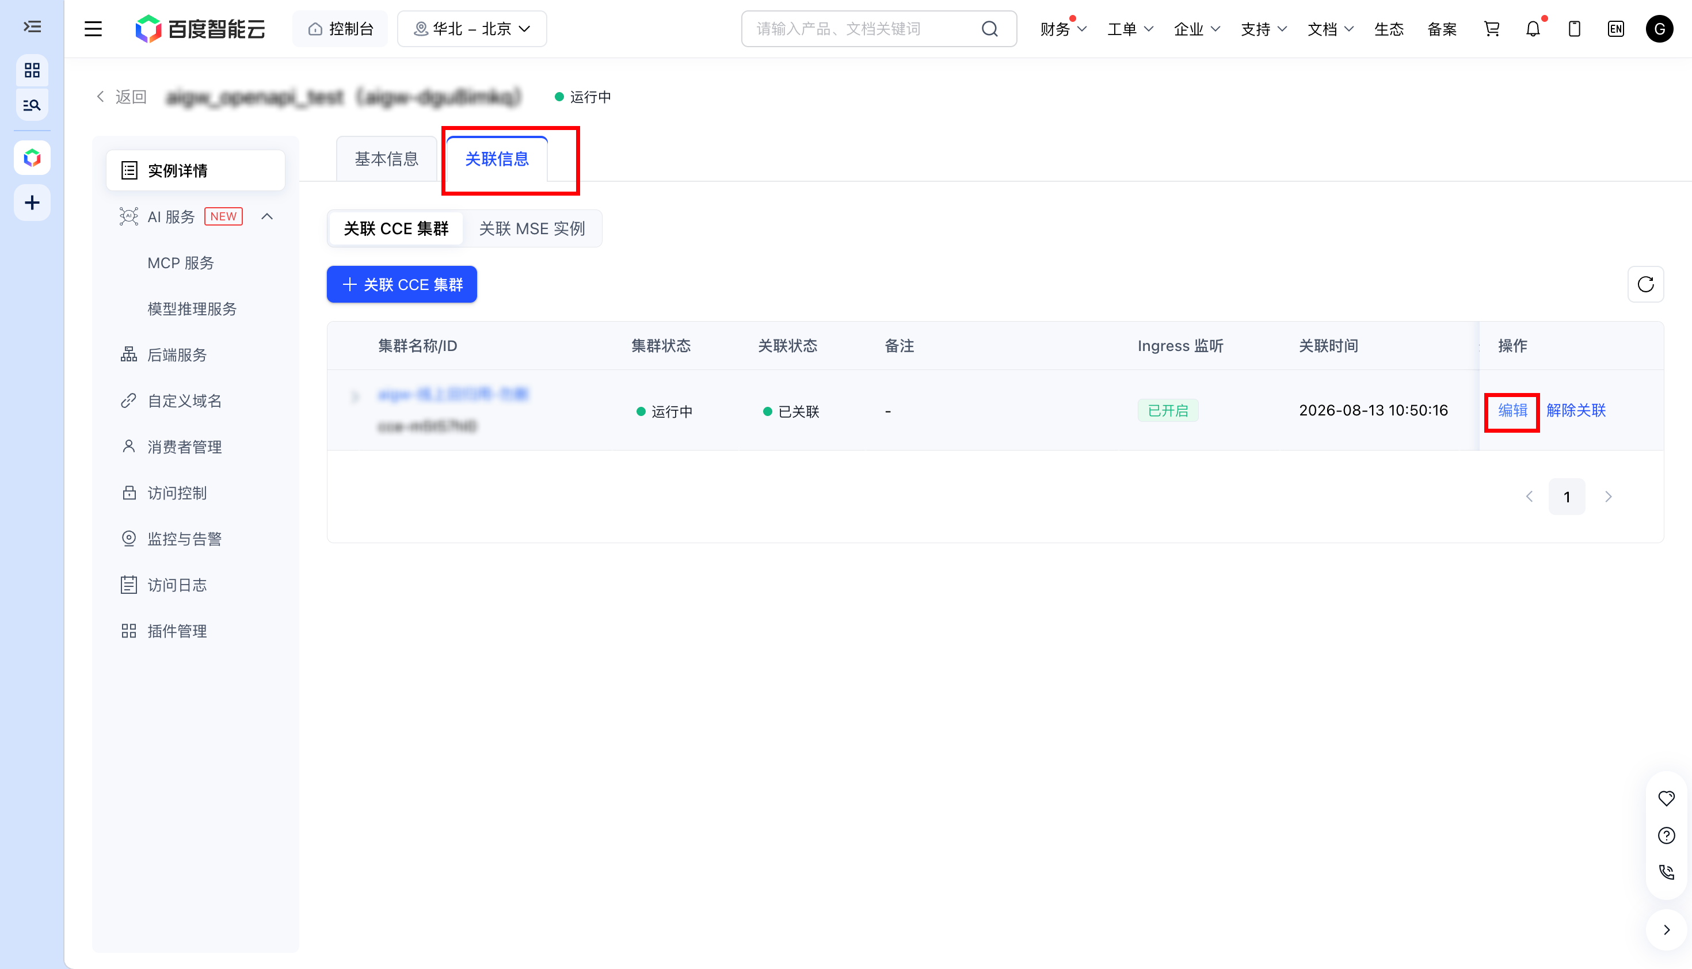
Task: Open the shopping cart
Action: pos(1492,29)
